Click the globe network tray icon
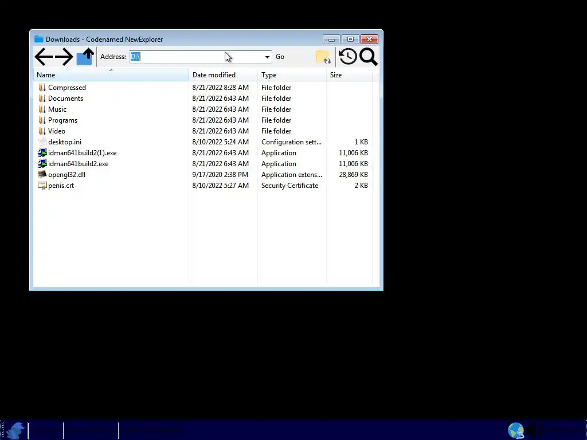 tap(516, 431)
